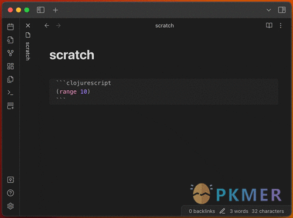Viewport: 293px width, 218px height.
Task: Click the stacked cards plus ribbon icon
Action: (x=11, y=105)
